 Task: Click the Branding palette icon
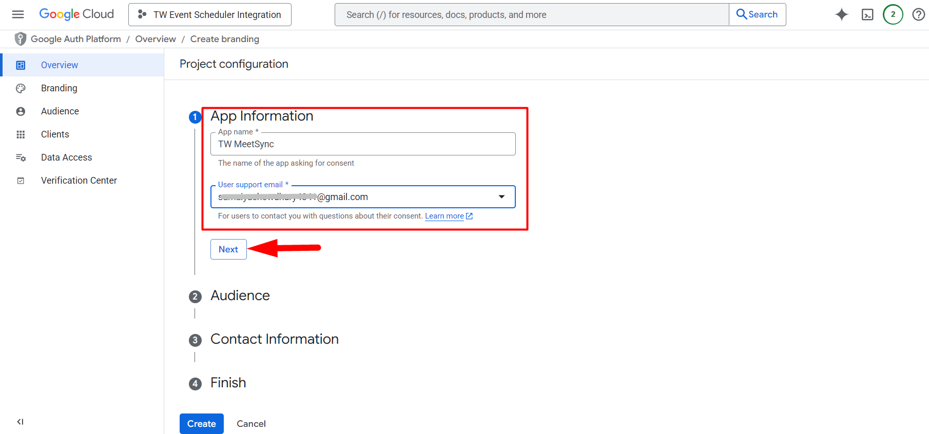tap(21, 88)
